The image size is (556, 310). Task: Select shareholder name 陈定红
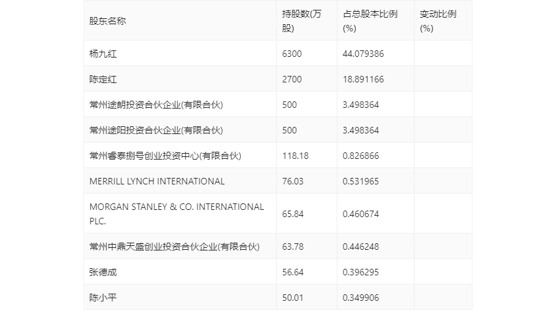[103, 79]
